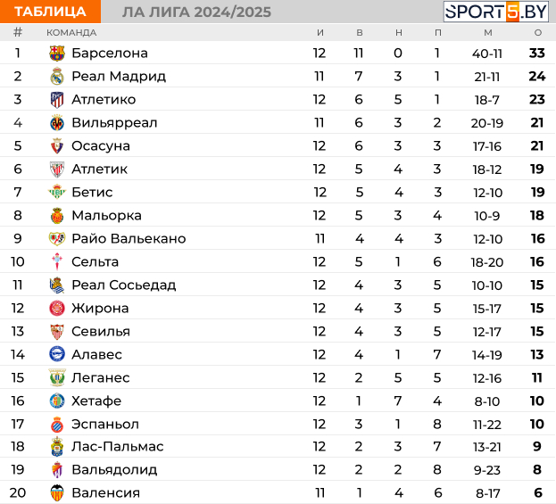Click the Barcelona club crest icon

(x=57, y=54)
